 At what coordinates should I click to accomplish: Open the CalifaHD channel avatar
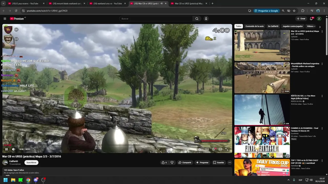[5, 163]
